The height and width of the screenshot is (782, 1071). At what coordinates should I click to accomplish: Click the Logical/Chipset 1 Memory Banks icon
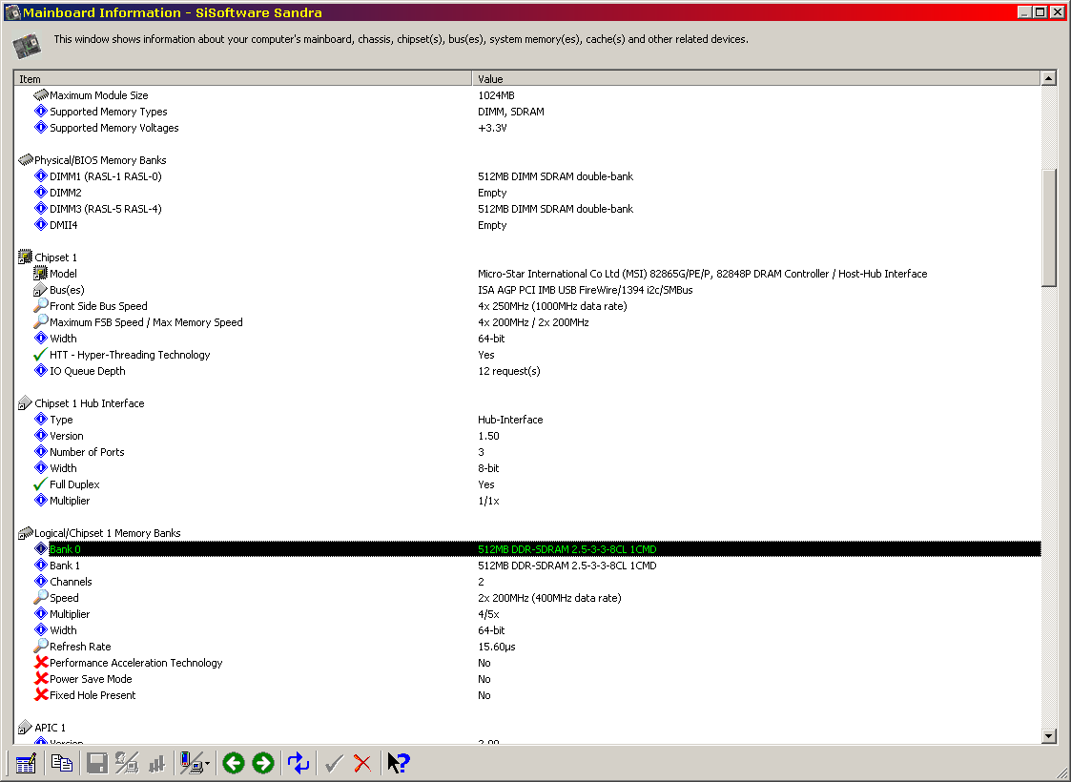25,533
